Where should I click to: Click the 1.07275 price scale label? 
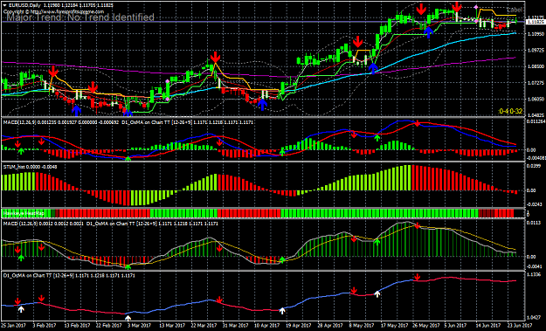[536, 83]
